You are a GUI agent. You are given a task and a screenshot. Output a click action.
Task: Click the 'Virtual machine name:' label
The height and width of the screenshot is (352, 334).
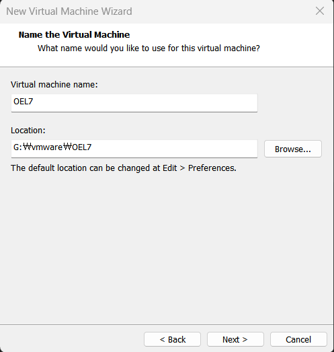tap(54, 85)
